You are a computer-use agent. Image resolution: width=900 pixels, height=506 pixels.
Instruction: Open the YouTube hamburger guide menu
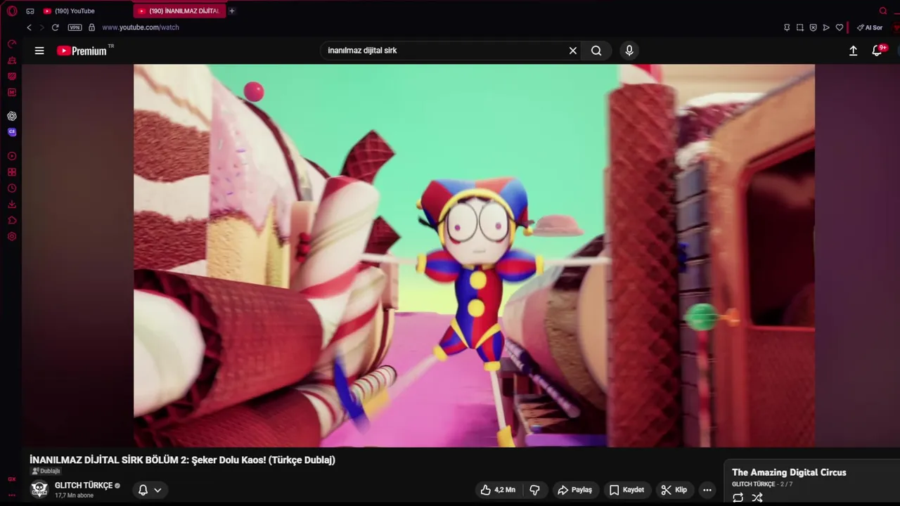39,51
